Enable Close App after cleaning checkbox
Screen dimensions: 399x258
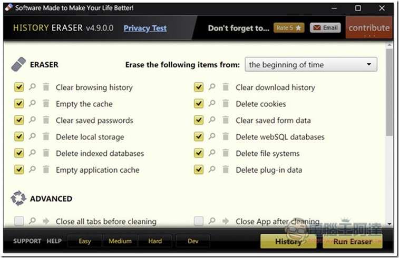199,221
